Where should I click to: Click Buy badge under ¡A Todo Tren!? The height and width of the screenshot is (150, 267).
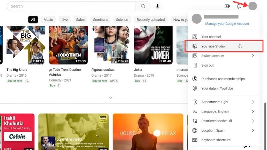click(52, 86)
